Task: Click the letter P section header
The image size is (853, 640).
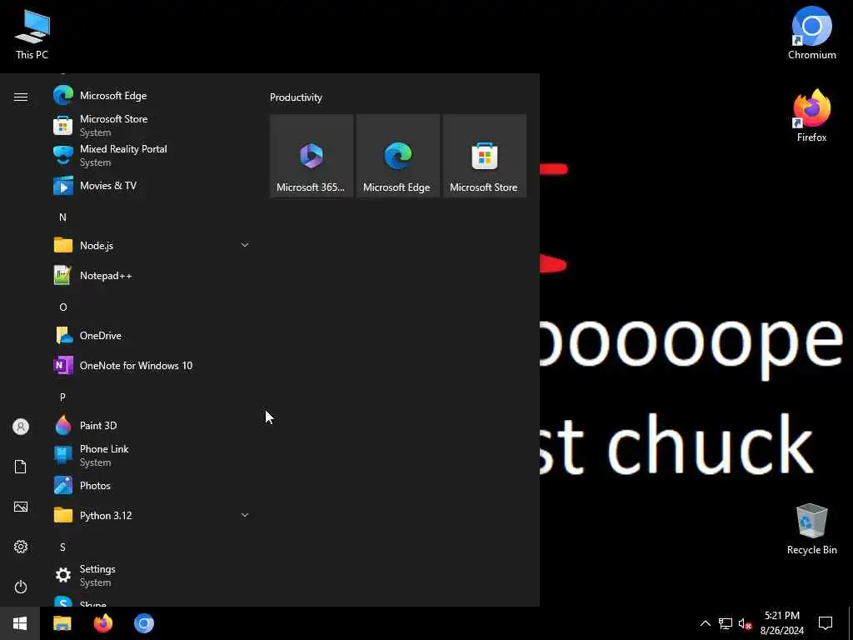Action: pyautogui.click(x=62, y=397)
